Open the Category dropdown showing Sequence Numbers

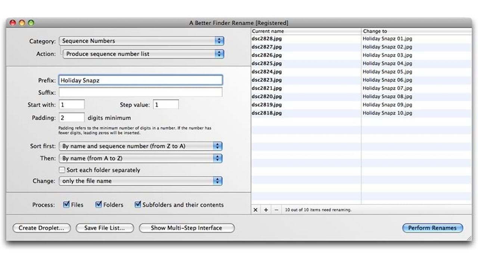141,41
